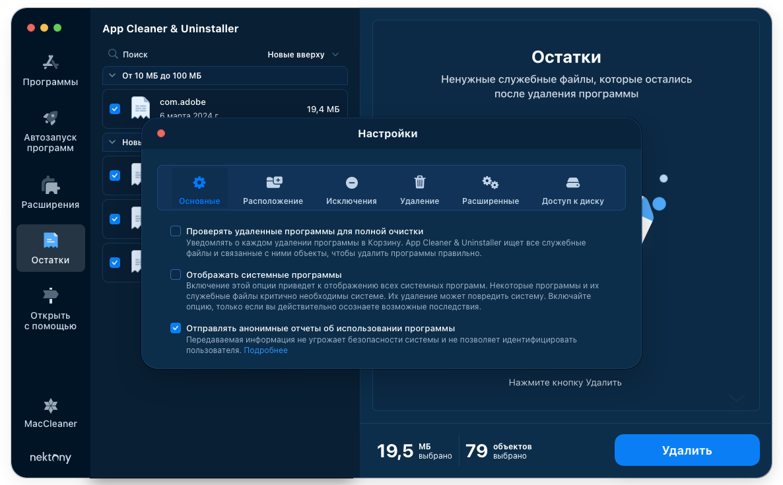Screen dimensions: 783x485
Task: Launch MacCleaner from the sidebar
Action: [x=51, y=406]
